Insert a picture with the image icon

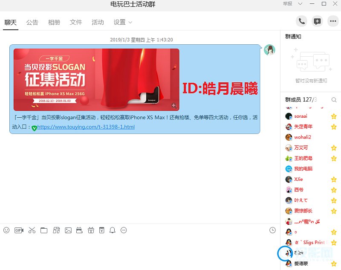pyautogui.click(x=68, y=230)
